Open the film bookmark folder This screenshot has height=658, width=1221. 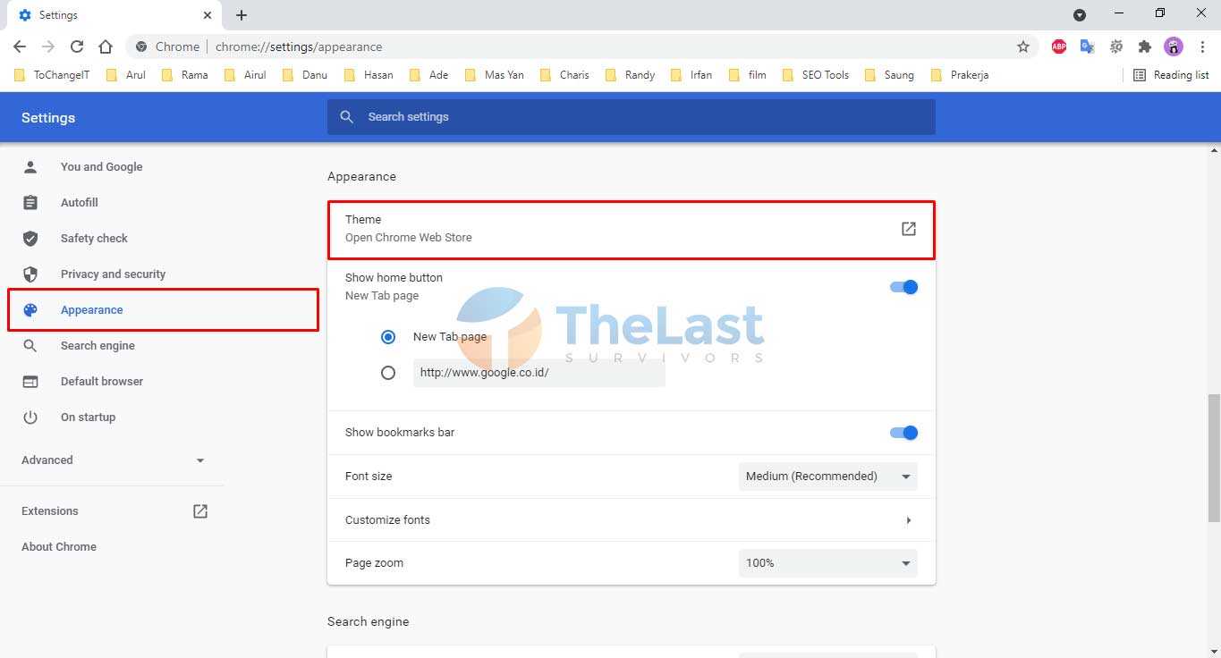coord(748,75)
